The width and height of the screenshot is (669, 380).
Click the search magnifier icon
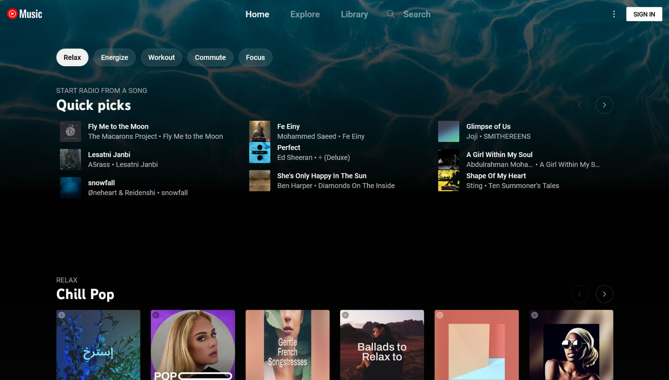(390, 14)
